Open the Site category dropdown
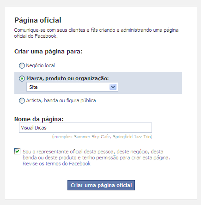The width and height of the screenshot is (201, 205). tap(72, 87)
